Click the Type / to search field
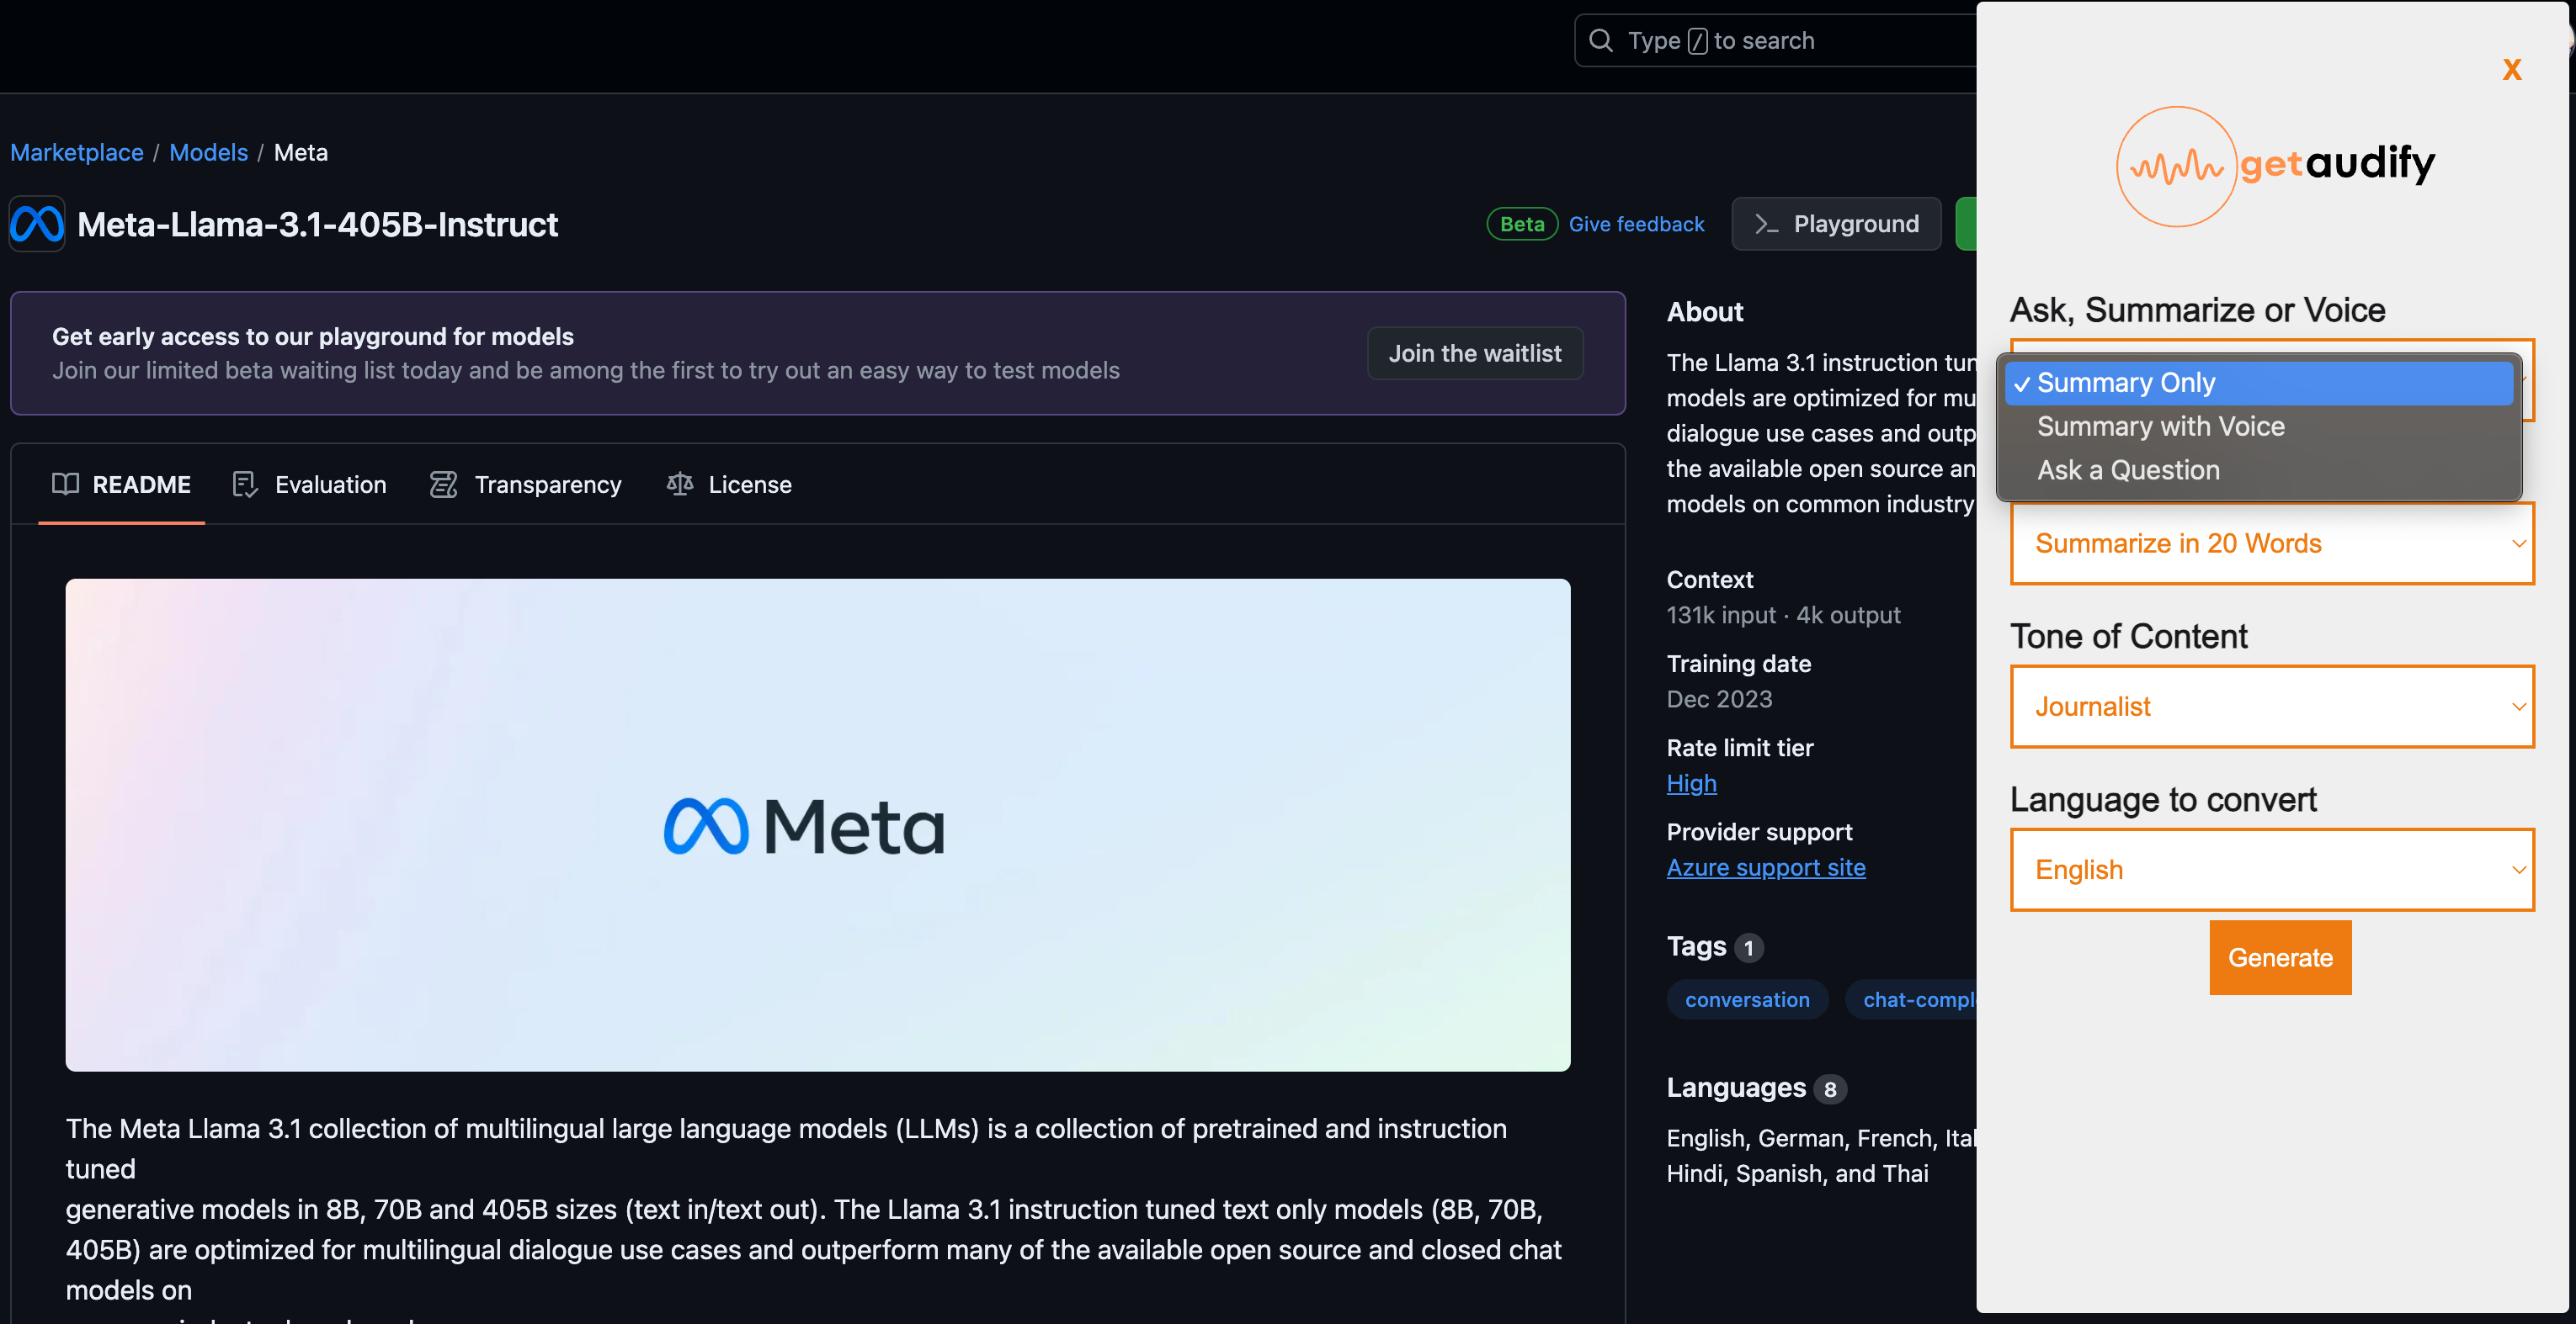Screen dimensions: 2576x1324 pos(1775,40)
